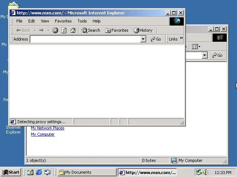Maximize the My Documents window

217,29
